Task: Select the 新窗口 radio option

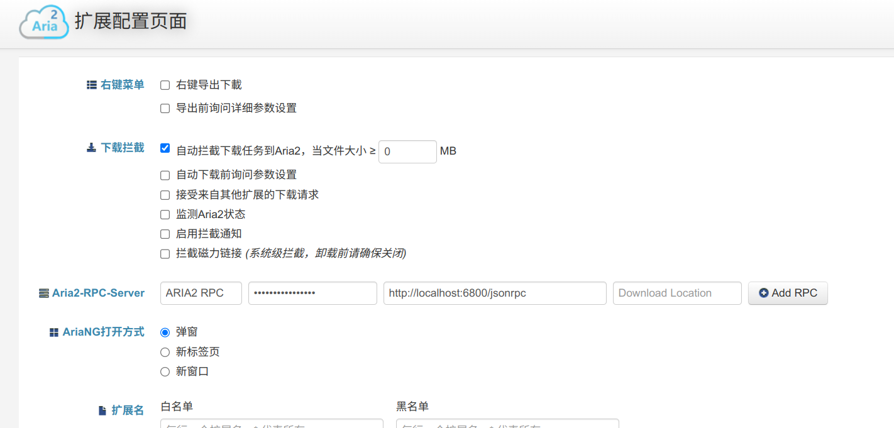Action: pos(165,371)
